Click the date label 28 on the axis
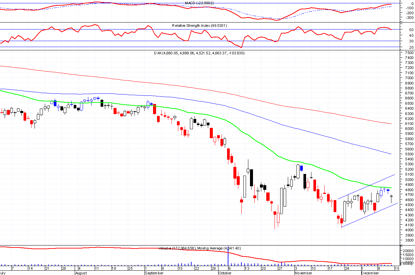This screenshot has width=415, height=275. [64, 268]
